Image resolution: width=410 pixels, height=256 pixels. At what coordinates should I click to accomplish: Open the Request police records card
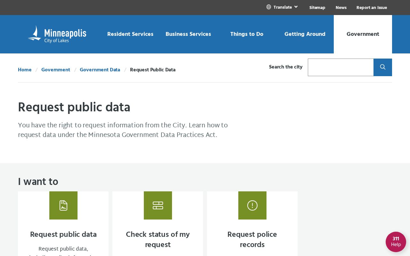(x=252, y=240)
